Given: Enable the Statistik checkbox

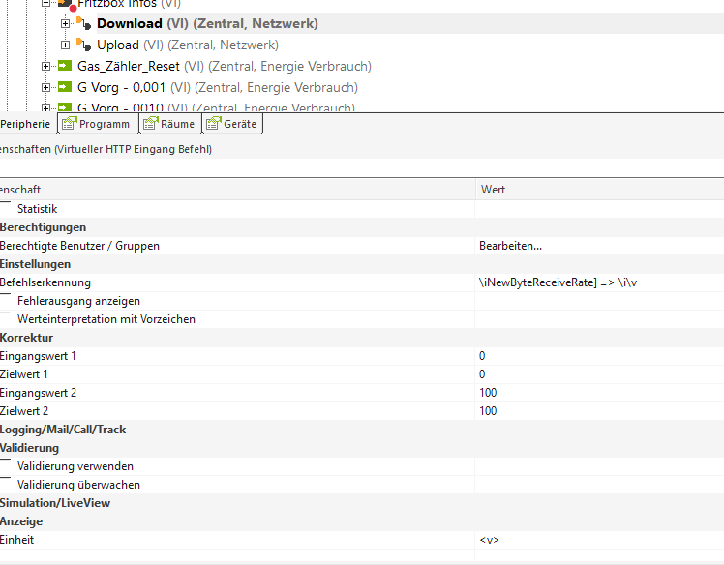Looking at the screenshot, I should [6, 208].
